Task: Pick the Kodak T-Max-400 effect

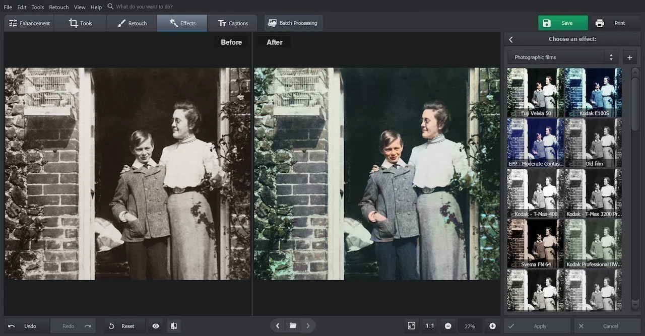Action: 536,193
